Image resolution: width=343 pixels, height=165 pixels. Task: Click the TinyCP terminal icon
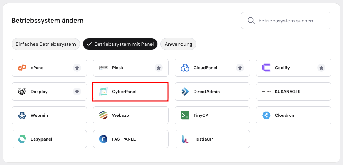pos(185,115)
